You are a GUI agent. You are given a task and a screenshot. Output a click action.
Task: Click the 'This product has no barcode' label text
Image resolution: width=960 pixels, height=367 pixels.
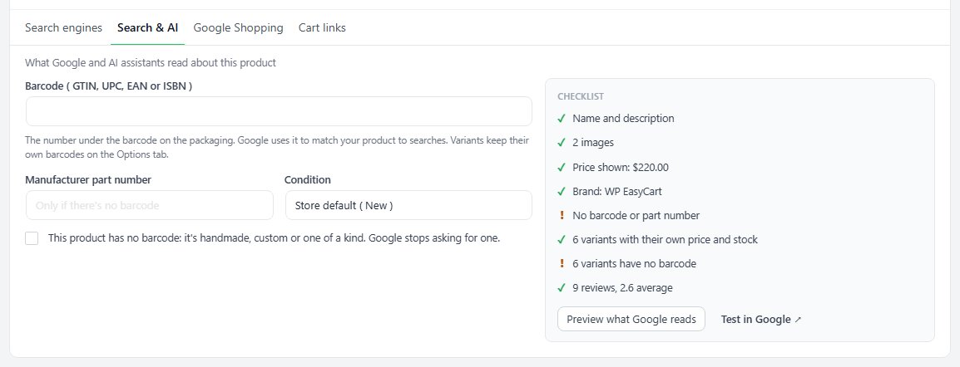(x=275, y=238)
